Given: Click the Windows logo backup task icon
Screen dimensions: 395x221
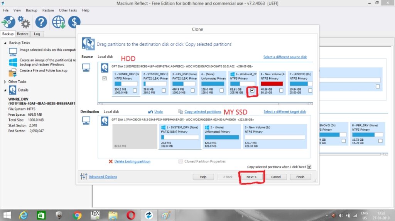Looking at the screenshot, I should click(x=13, y=62).
